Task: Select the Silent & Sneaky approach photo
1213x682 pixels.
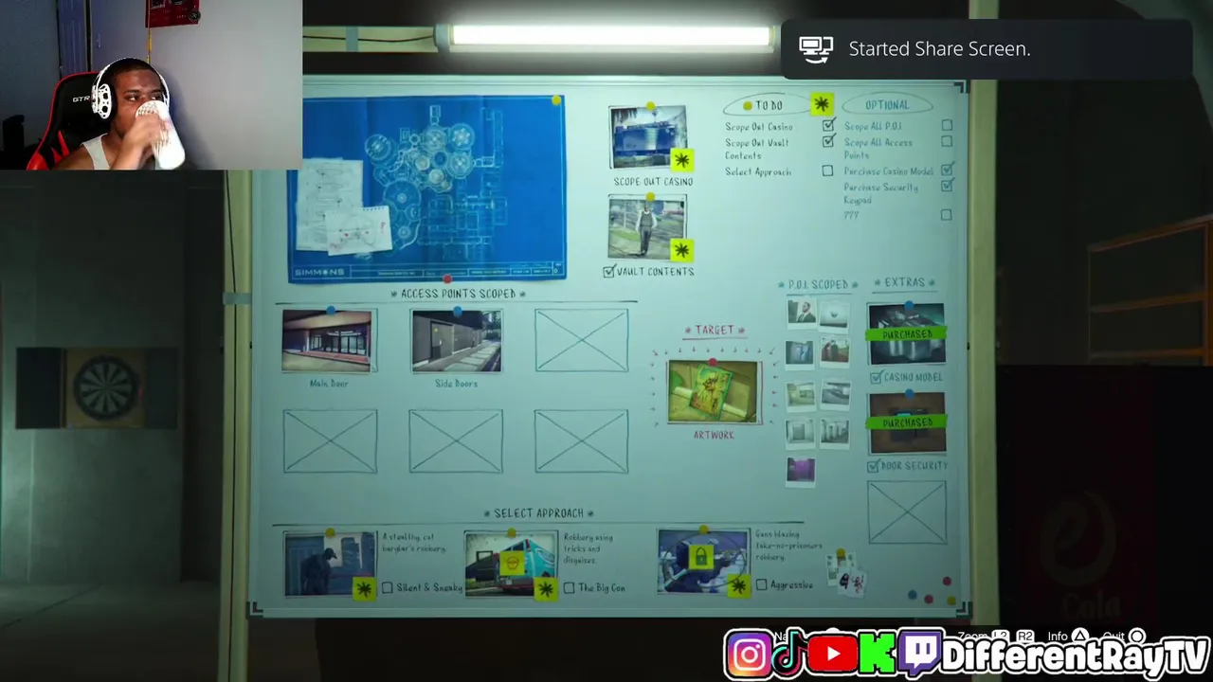Action: (x=330, y=565)
